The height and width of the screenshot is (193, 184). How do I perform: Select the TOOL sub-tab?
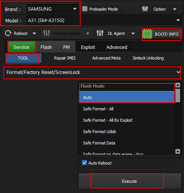coord(23,58)
